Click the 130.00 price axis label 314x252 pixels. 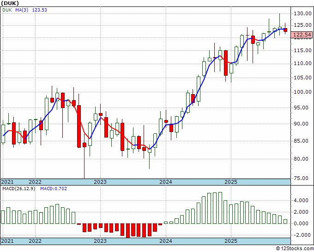point(302,13)
